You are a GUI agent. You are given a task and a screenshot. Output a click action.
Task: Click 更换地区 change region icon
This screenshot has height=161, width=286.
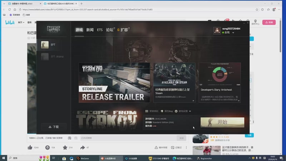tap(147, 111)
